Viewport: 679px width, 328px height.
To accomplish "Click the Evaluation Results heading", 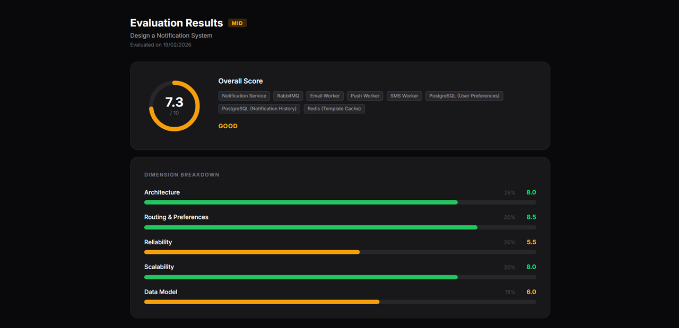I will (x=176, y=23).
